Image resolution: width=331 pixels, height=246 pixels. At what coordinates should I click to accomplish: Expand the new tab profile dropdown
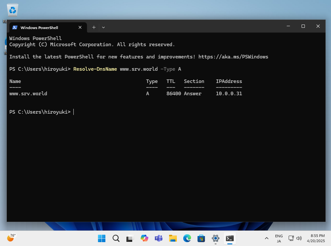click(x=103, y=27)
